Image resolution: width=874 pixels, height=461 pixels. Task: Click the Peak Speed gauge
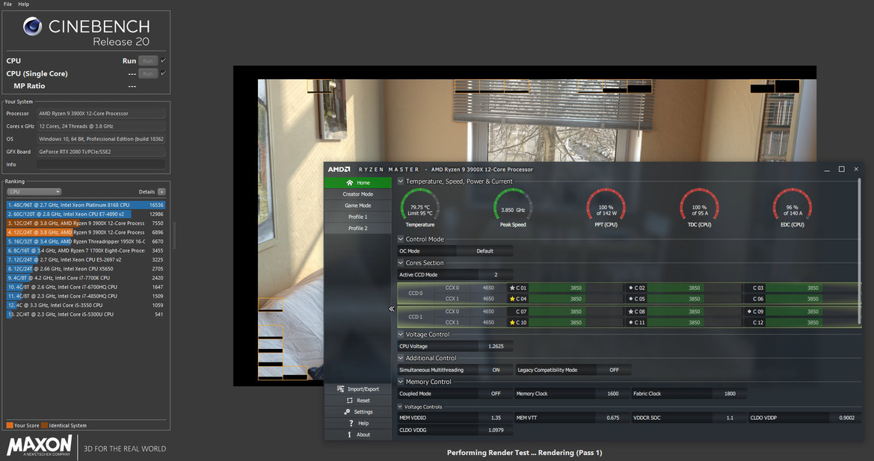[x=513, y=207]
